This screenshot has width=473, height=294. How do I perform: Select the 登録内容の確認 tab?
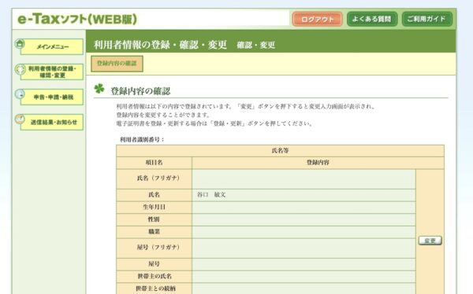click(x=117, y=64)
